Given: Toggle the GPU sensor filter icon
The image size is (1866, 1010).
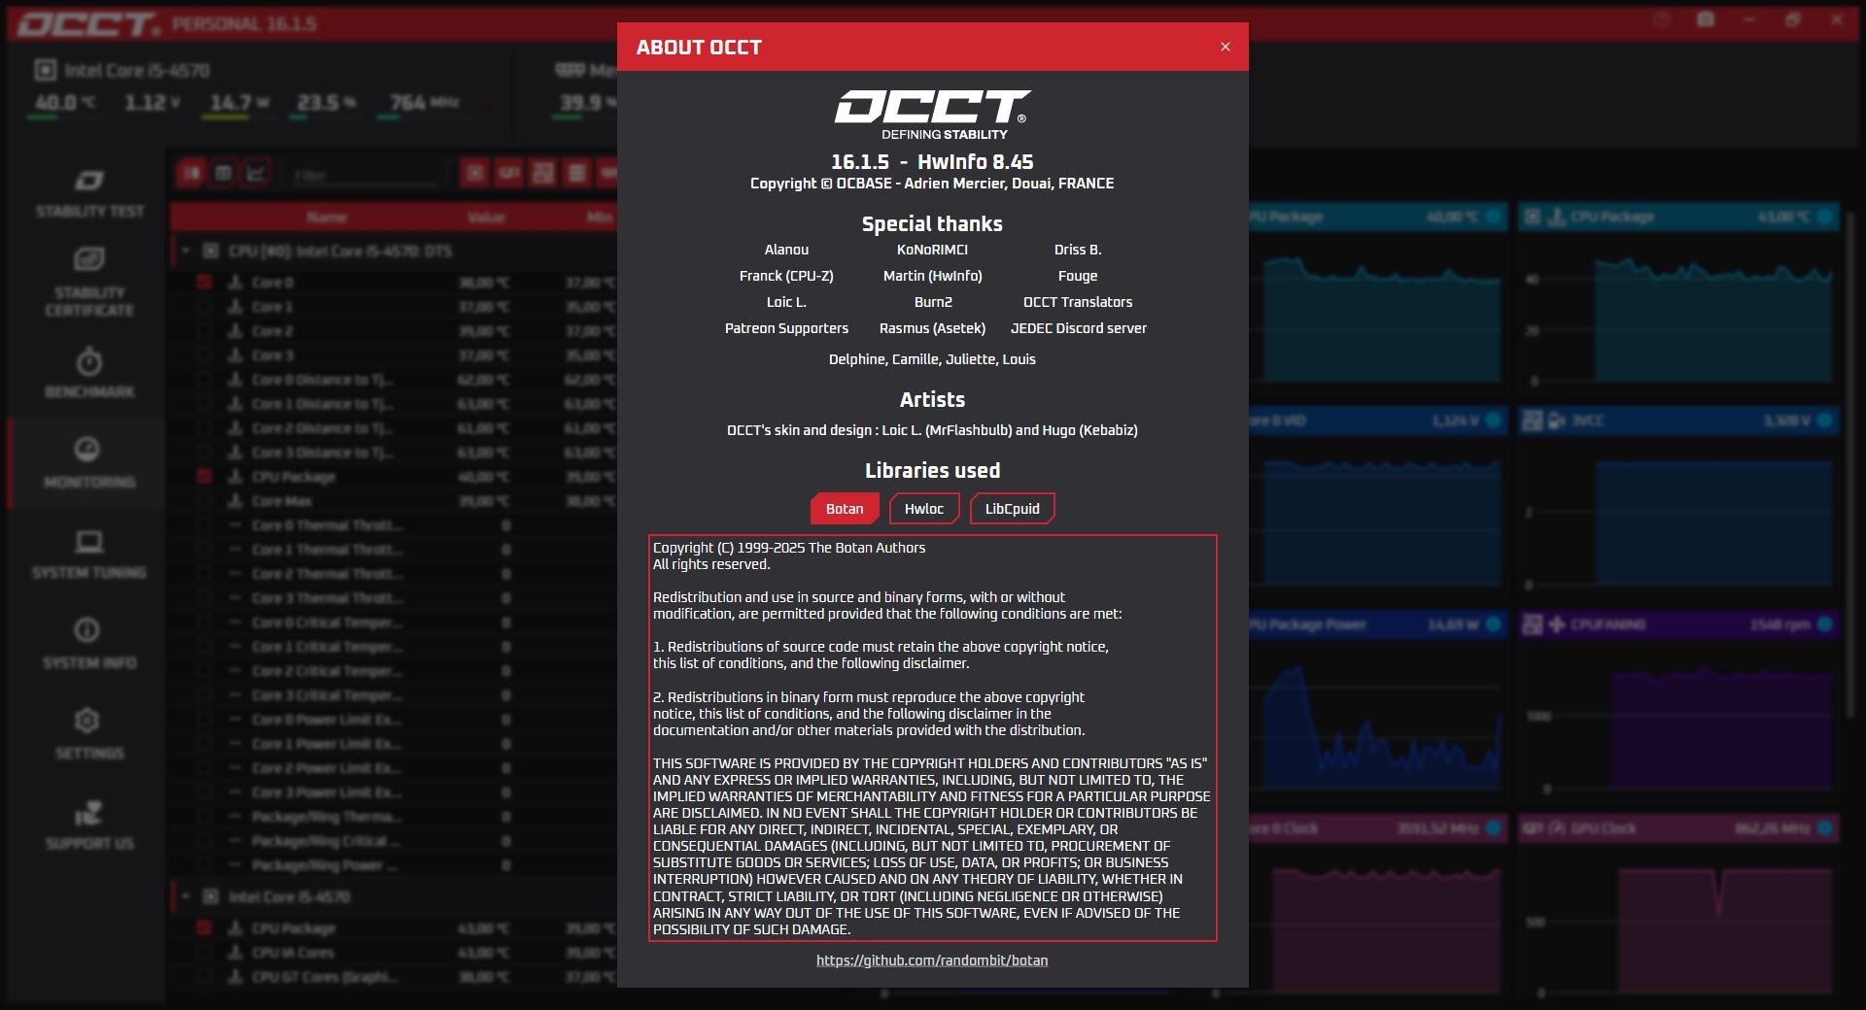Looking at the screenshot, I should point(509,173).
